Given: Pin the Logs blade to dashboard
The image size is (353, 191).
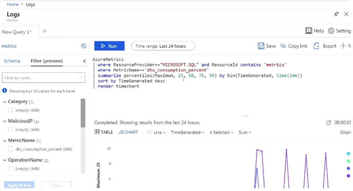Looking at the screenshot, I should [x=336, y=14].
